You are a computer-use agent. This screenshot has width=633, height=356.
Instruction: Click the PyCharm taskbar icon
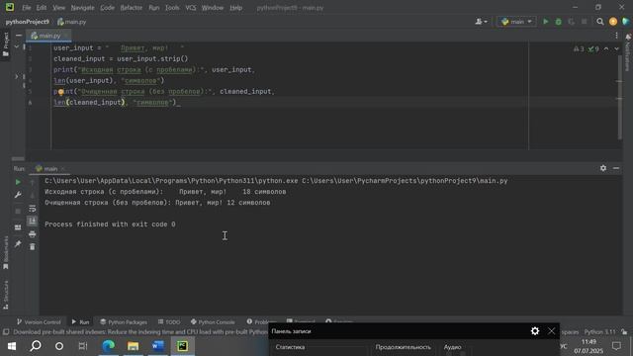[182, 346]
